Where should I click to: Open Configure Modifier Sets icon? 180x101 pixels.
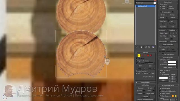coord(153,47)
